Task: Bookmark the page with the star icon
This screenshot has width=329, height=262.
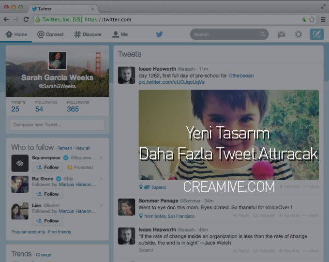Action: pyautogui.click(x=312, y=19)
